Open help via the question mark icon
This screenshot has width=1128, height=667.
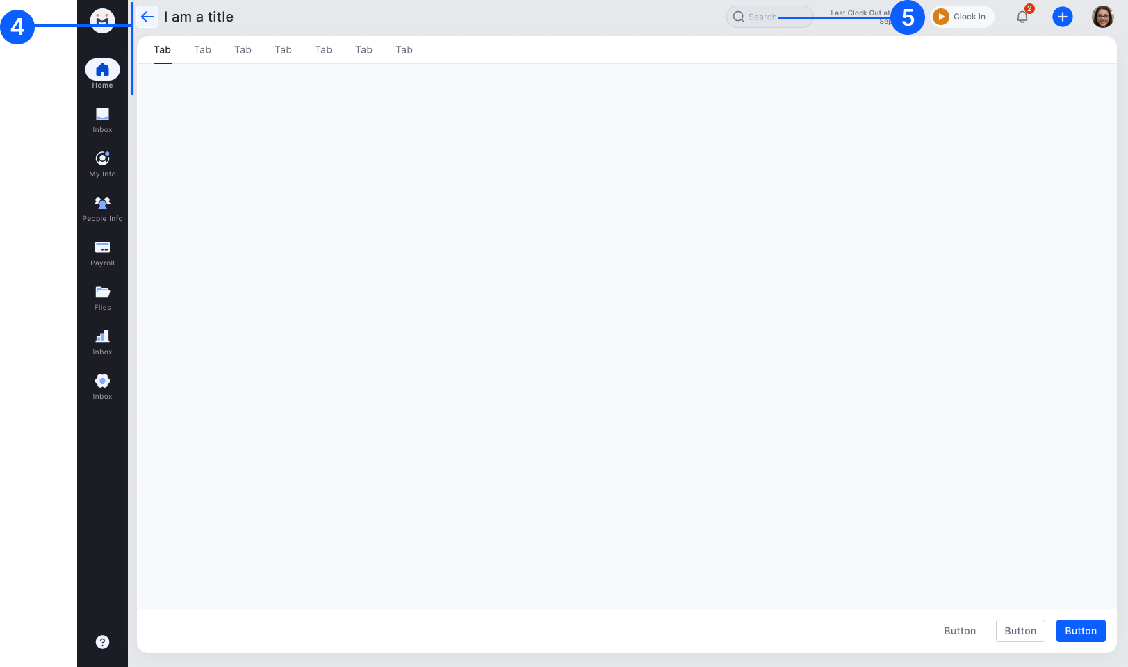pyautogui.click(x=102, y=642)
